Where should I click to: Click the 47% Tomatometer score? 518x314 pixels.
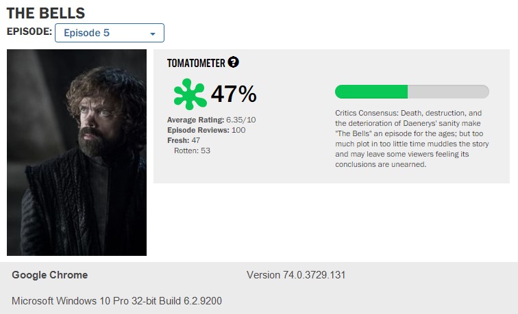pos(234,94)
